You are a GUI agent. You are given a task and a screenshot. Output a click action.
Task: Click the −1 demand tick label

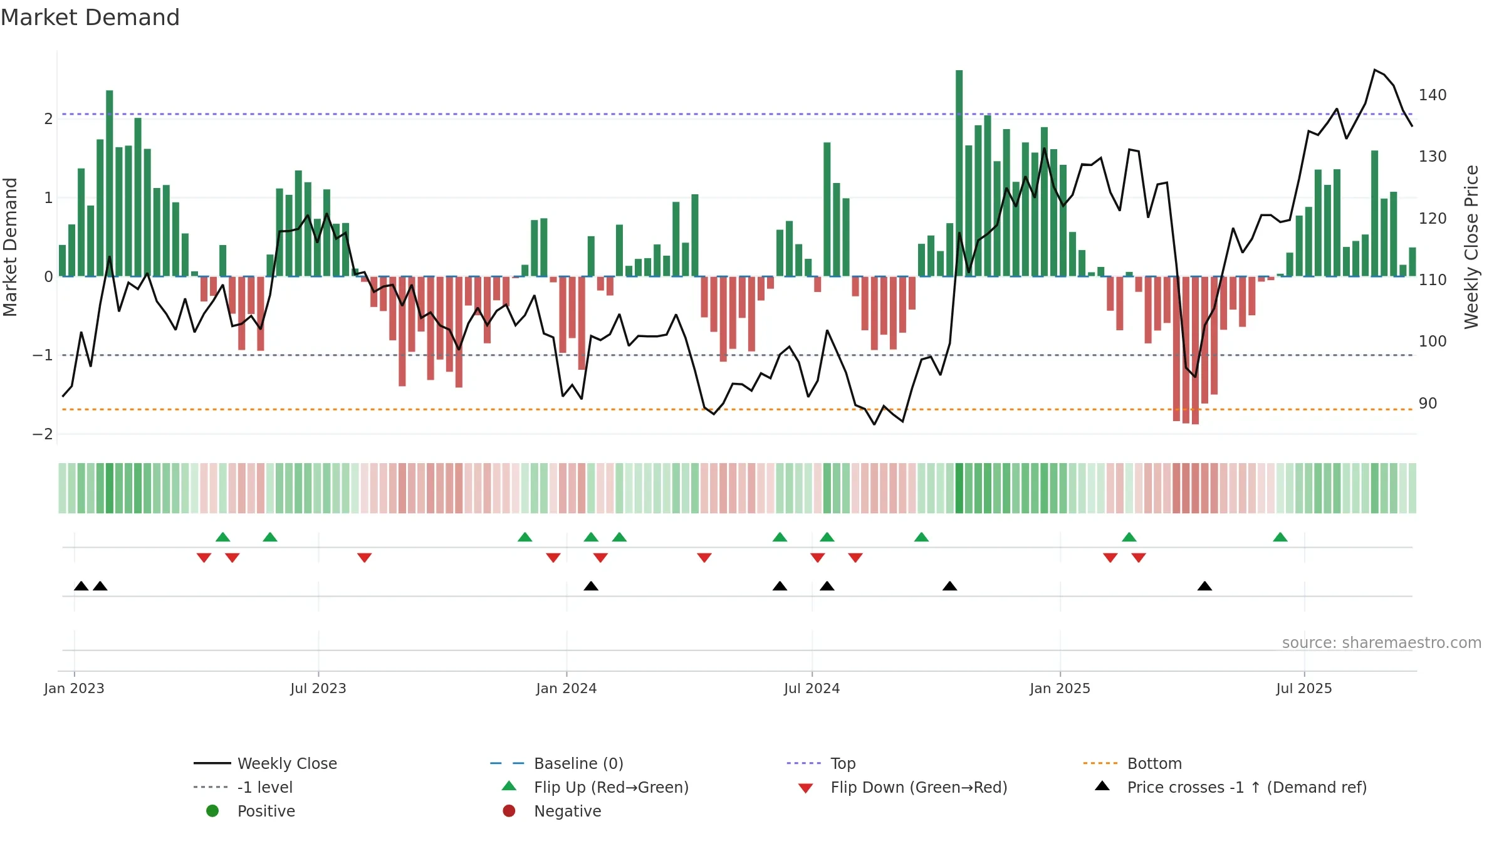(43, 355)
